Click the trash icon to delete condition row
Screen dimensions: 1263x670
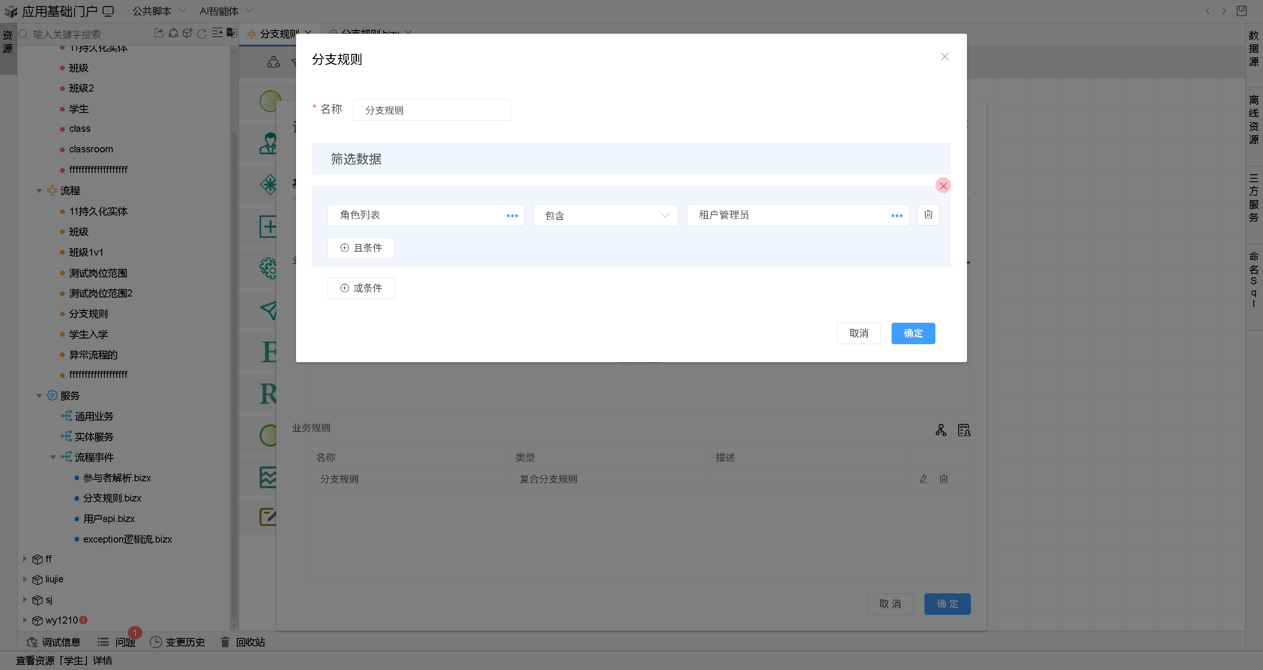click(x=928, y=215)
